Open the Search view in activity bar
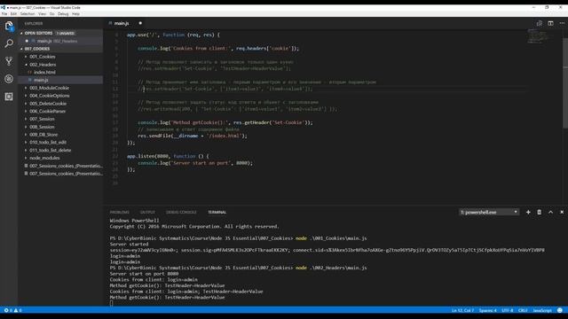 click(x=9, y=43)
